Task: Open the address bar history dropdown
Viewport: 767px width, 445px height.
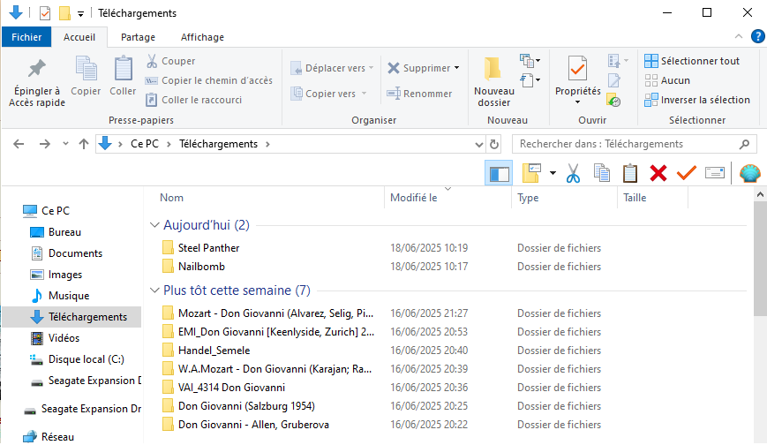Action: (479, 145)
